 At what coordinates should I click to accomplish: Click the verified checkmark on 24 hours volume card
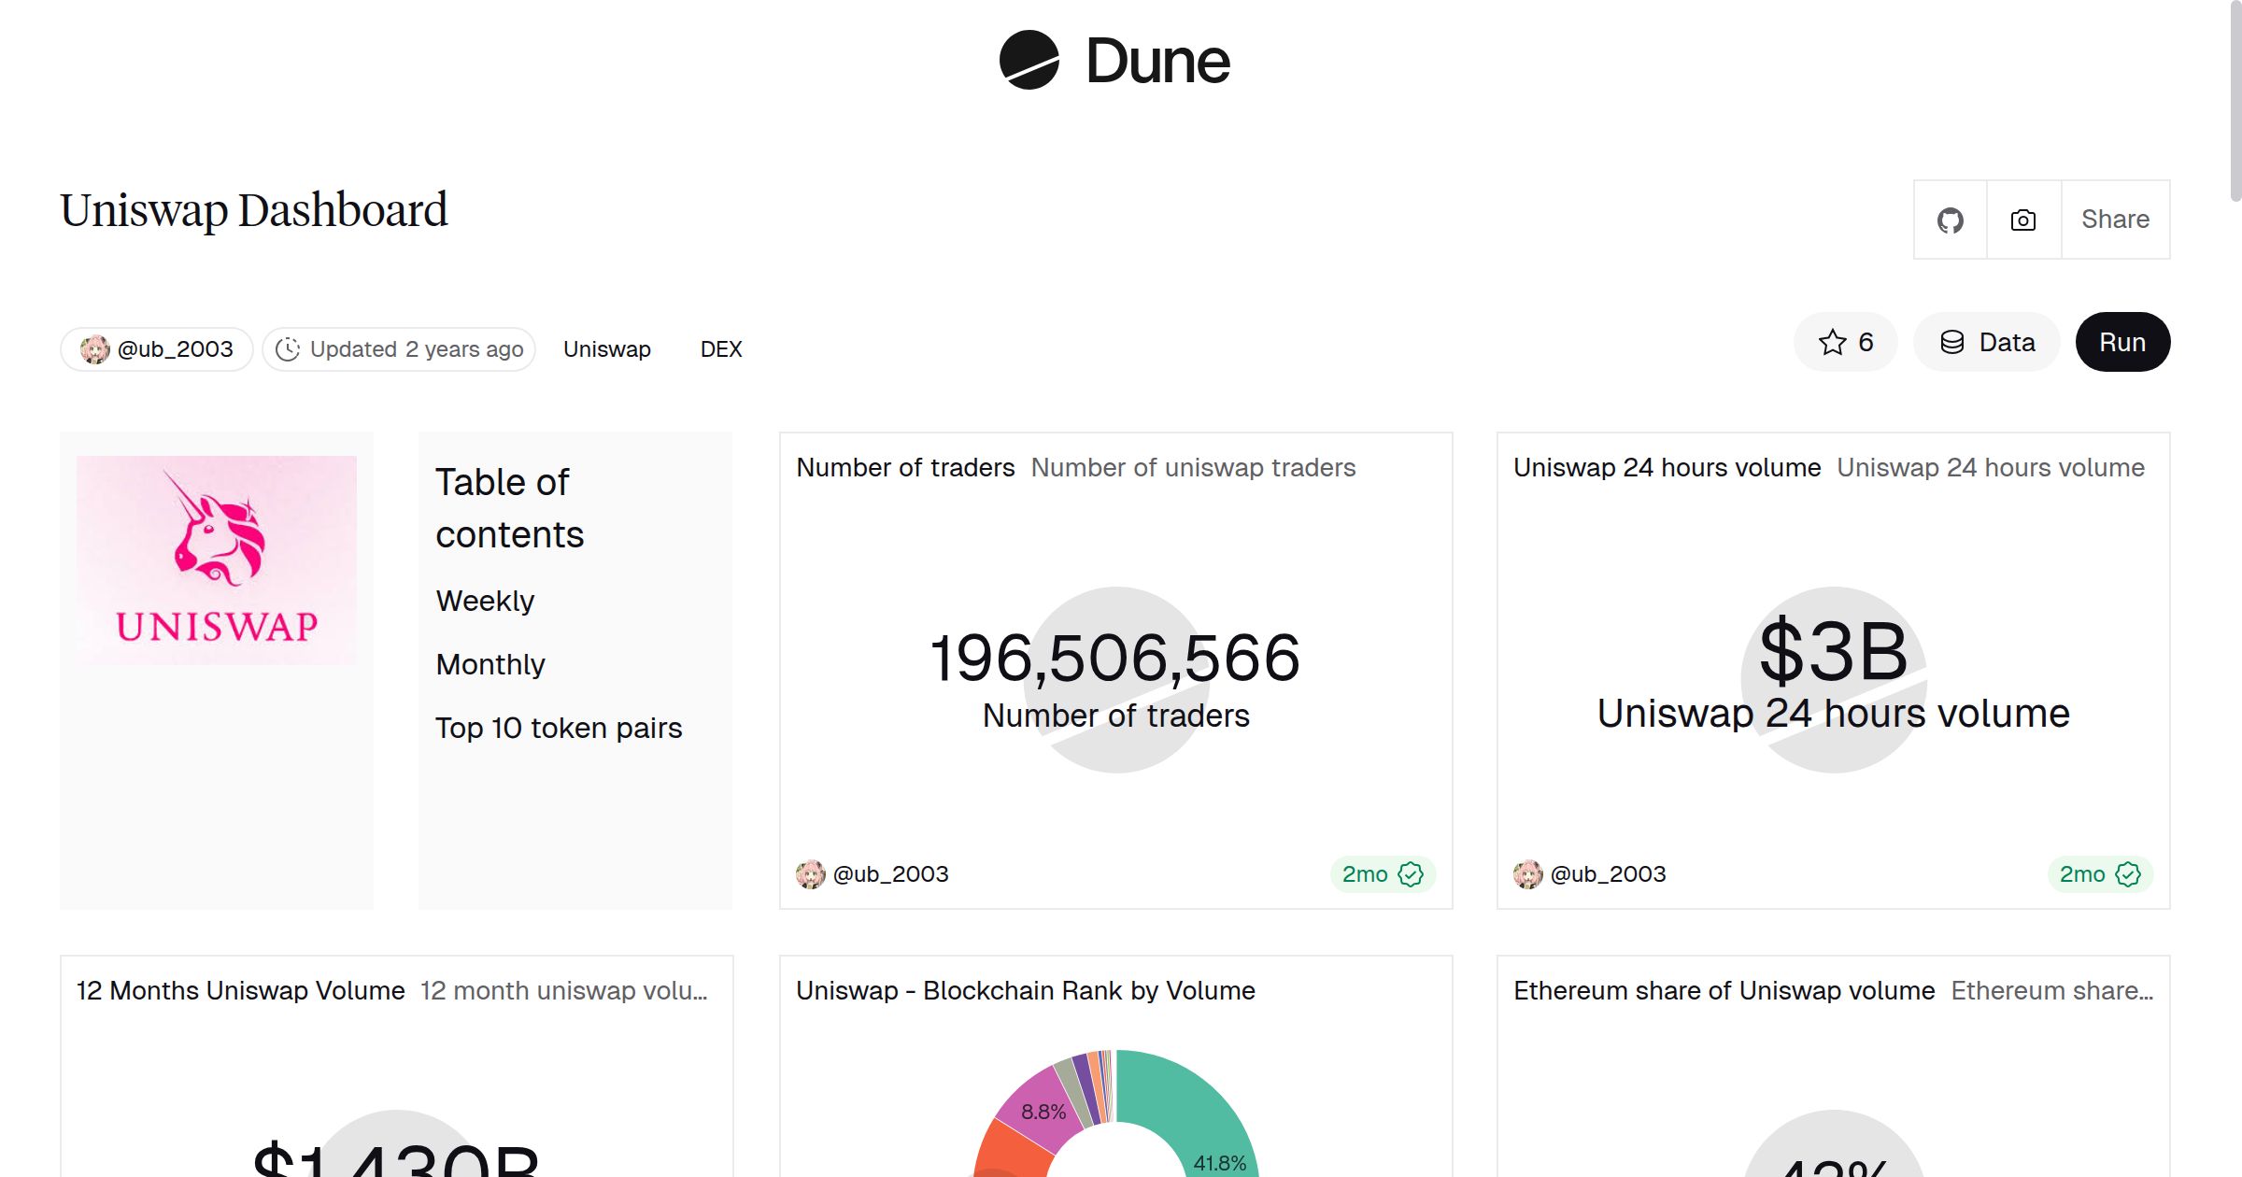[x=2128, y=874]
